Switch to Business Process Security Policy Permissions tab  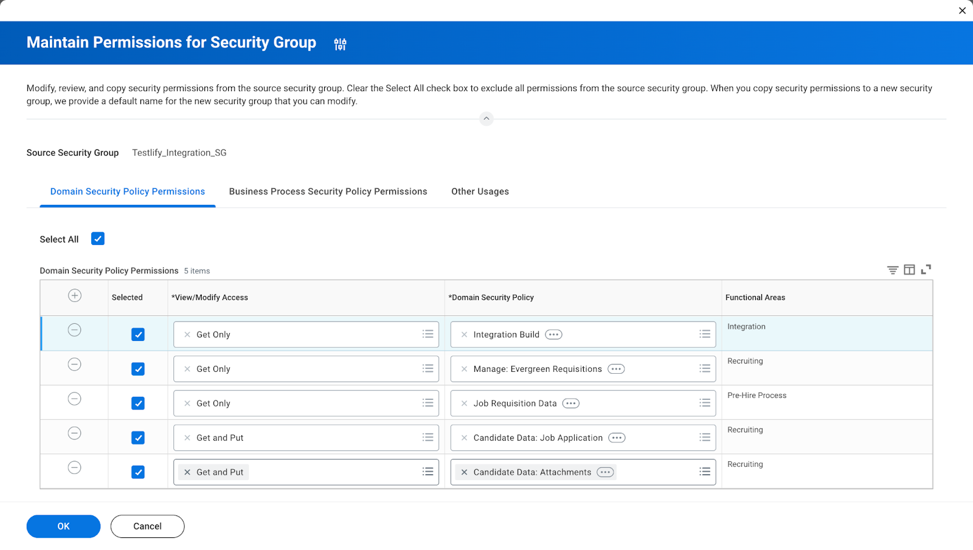[x=328, y=191]
